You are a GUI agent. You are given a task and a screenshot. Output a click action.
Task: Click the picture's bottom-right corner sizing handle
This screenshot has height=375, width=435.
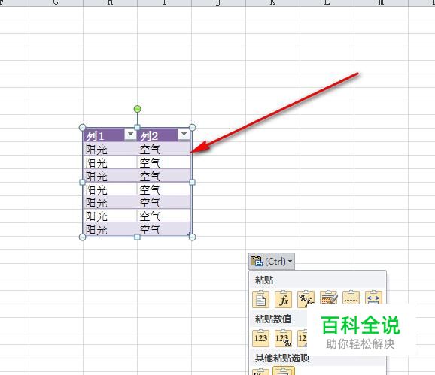tap(192, 237)
